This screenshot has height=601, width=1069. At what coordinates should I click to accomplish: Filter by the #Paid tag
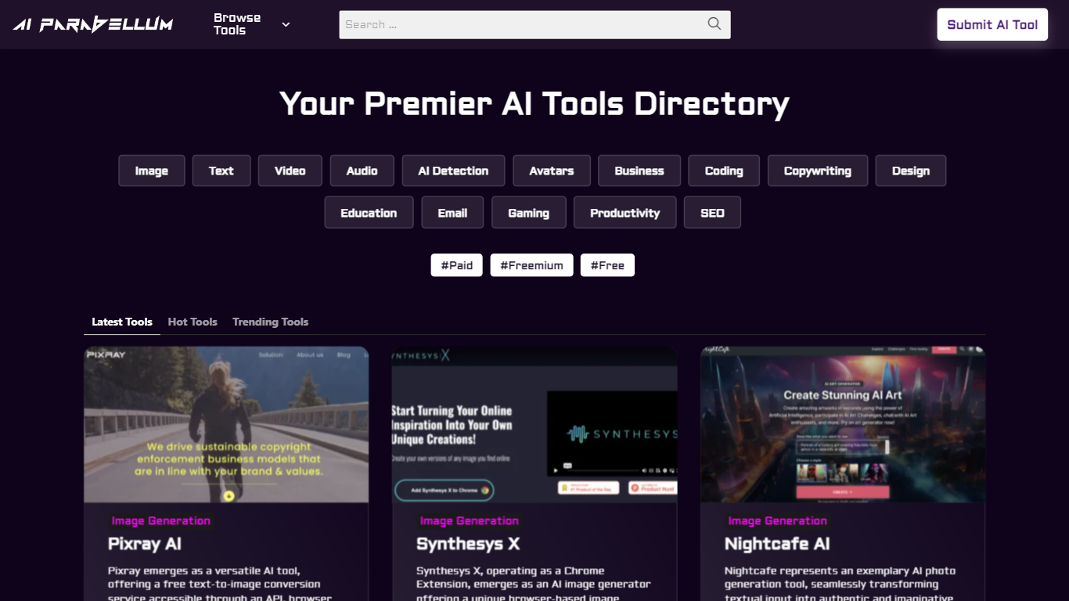456,265
